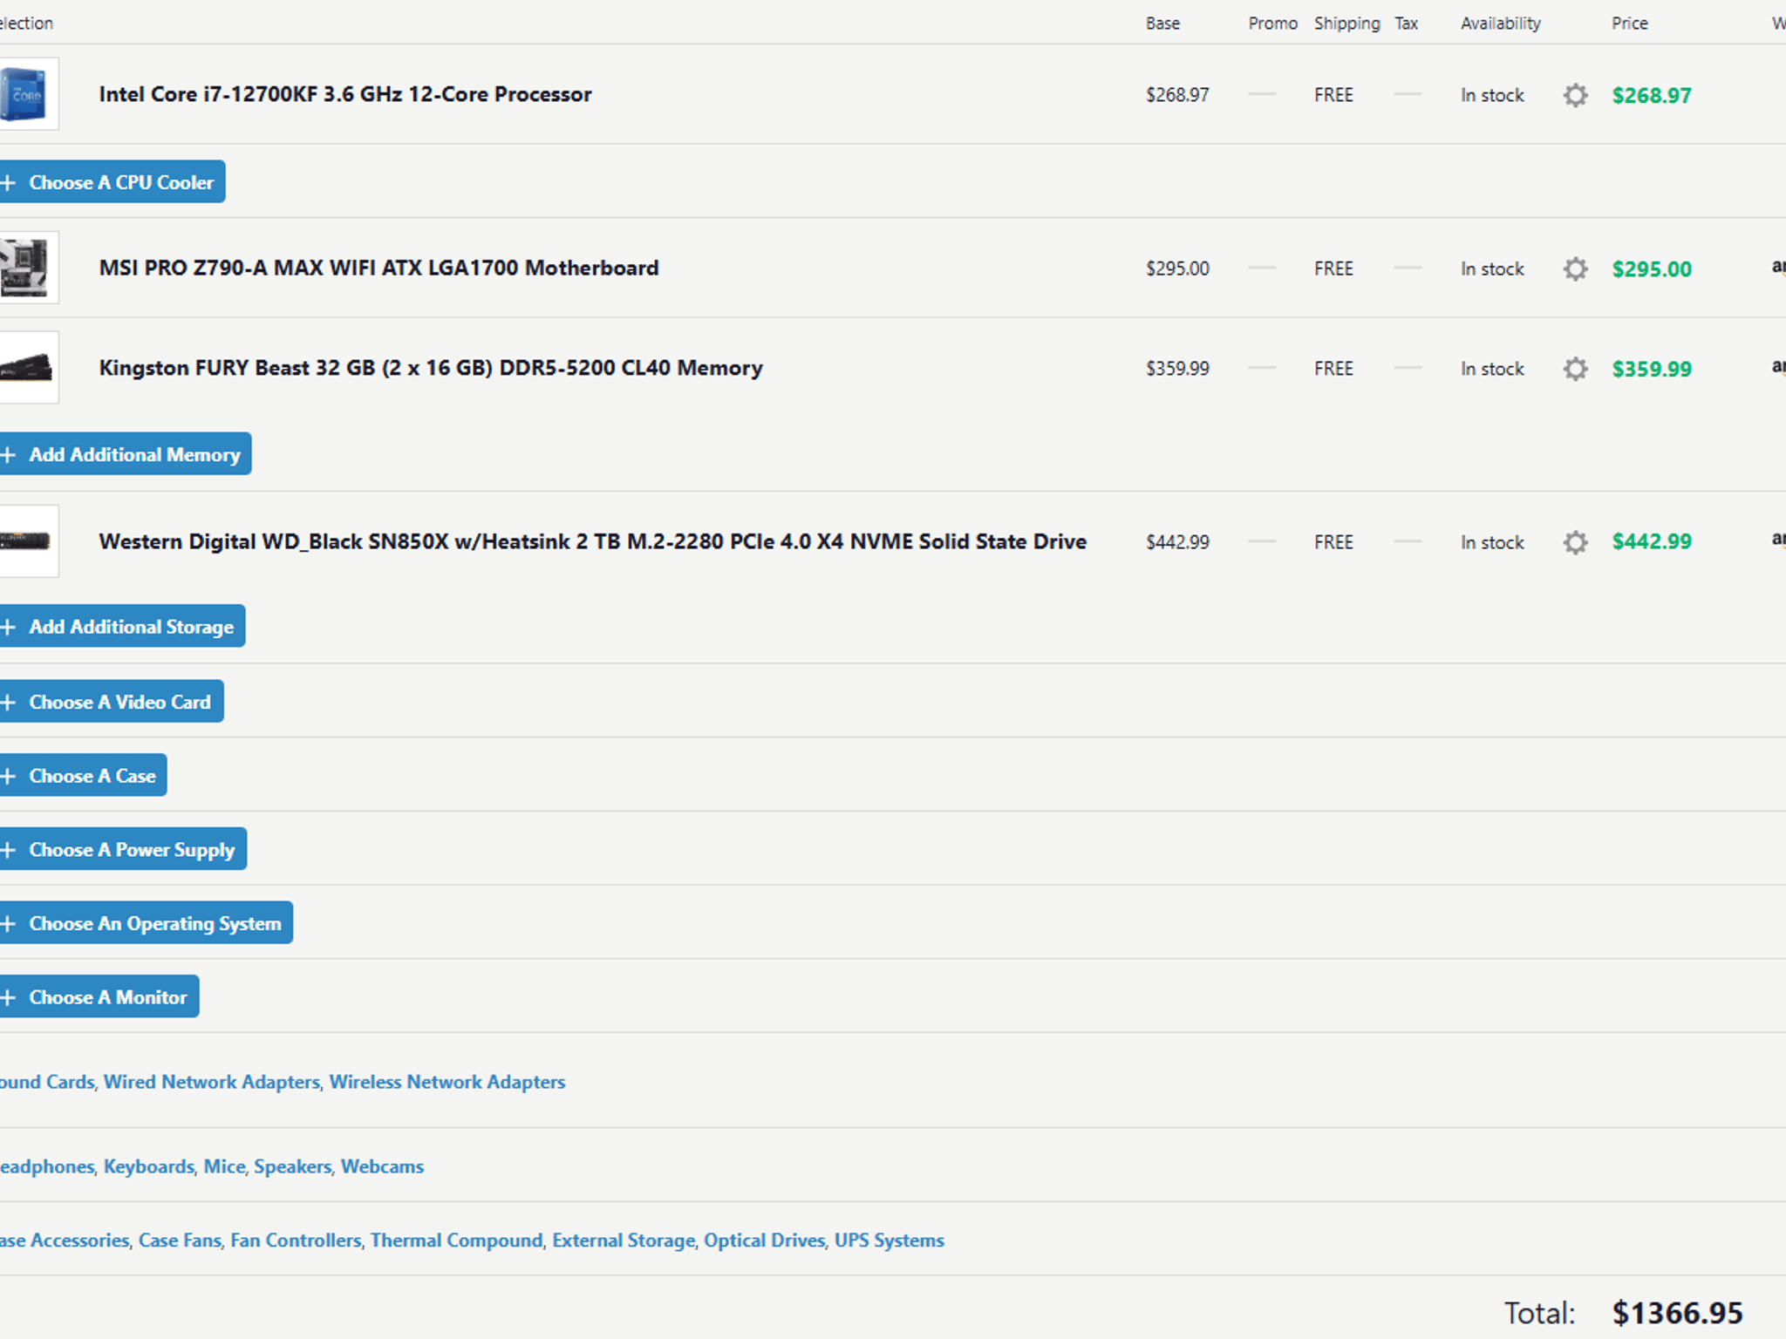Screen dimensions: 1786x1339
Task: Open Intel Core i7-12700KF product page
Action: pos(345,94)
